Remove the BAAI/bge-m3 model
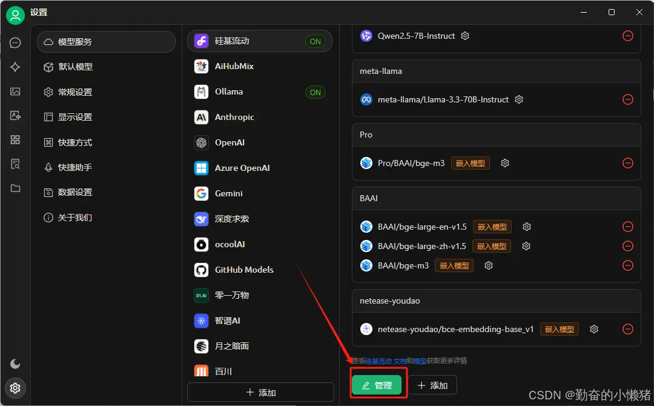 click(x=628, y=265)
